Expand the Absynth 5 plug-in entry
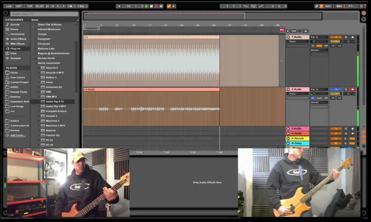Screen dimensions: 371x222 [x=39, y=68]
